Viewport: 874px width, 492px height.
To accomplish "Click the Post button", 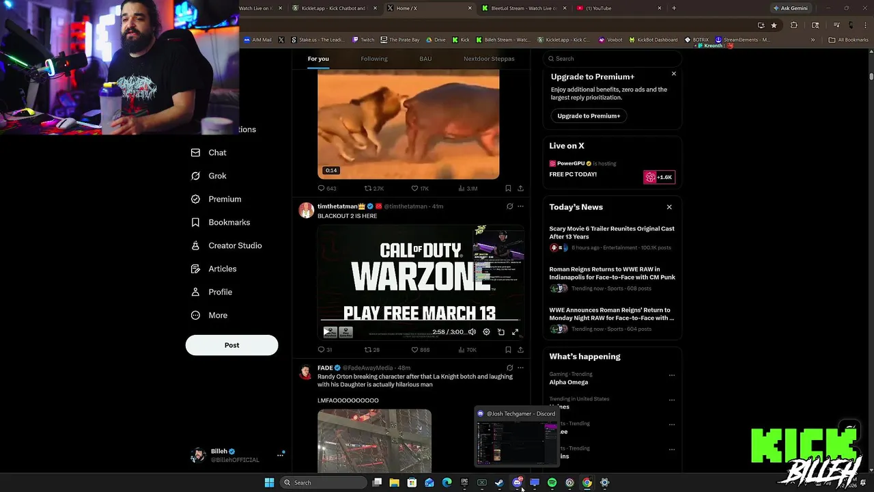I will (x=232, y=345).
